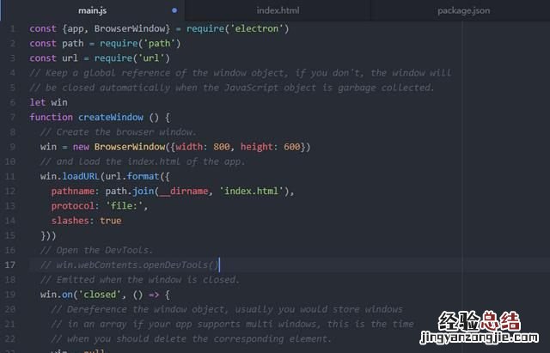Viewport: 550px width, 353px height.
Task: Click the commented openDevTools line
Action: [130, 265]
